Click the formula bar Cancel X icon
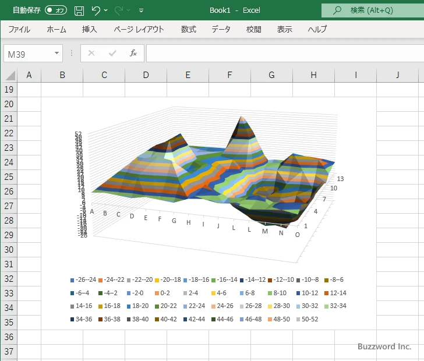Image resolution: width=424 pixels, height=361 pixels. (x=91, y=53)
